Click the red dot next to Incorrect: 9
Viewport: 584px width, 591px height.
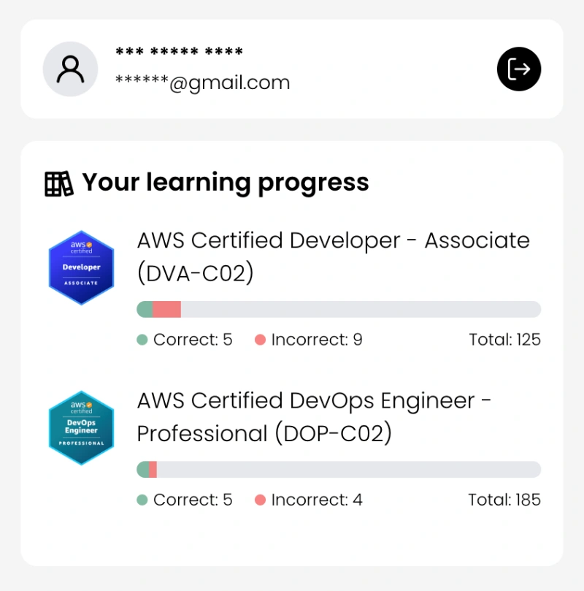(x=260, y=340)
